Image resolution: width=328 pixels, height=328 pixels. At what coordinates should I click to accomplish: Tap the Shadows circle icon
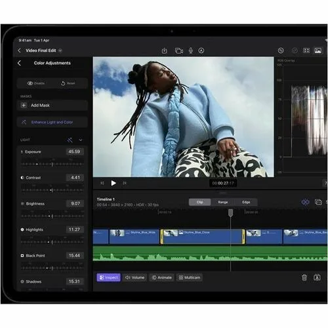click(22, 281)
